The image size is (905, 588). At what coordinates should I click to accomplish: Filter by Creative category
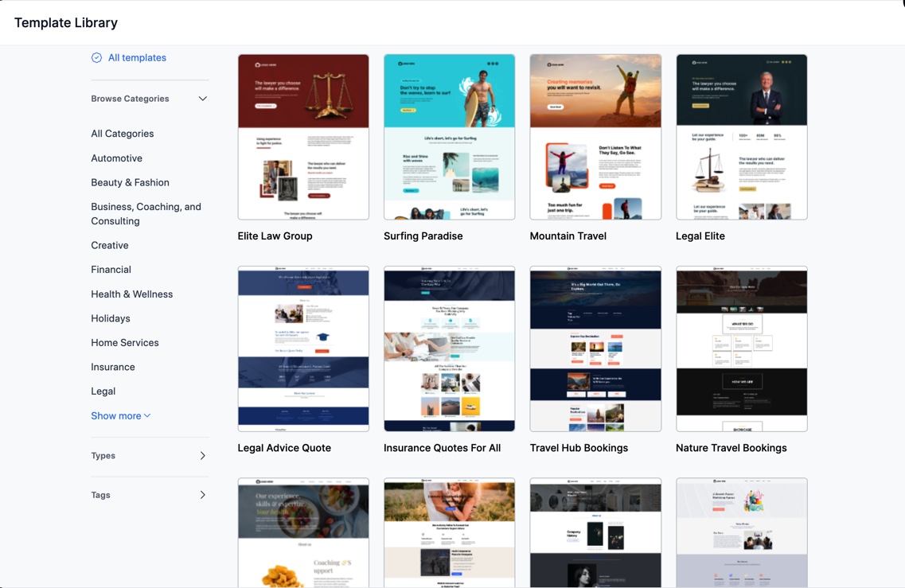click(x=110, y=245)
